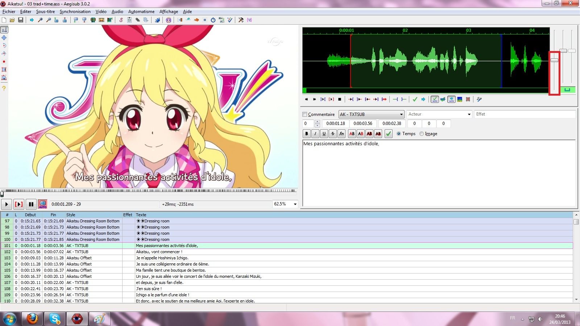Image resolution: width=580 pixels, height=326 pixels.
Task: Decrease layer with stepper down arrow
Action: coord(317,125)
